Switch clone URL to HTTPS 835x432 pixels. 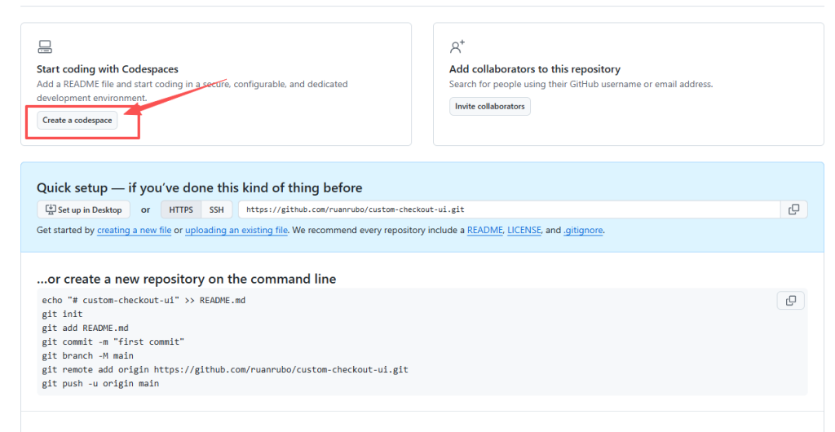pyautogui.click(x=181, y=209)
